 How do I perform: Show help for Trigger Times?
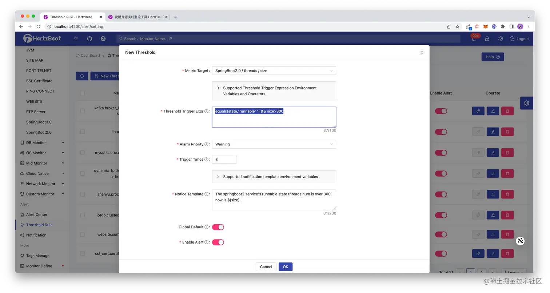206,160
